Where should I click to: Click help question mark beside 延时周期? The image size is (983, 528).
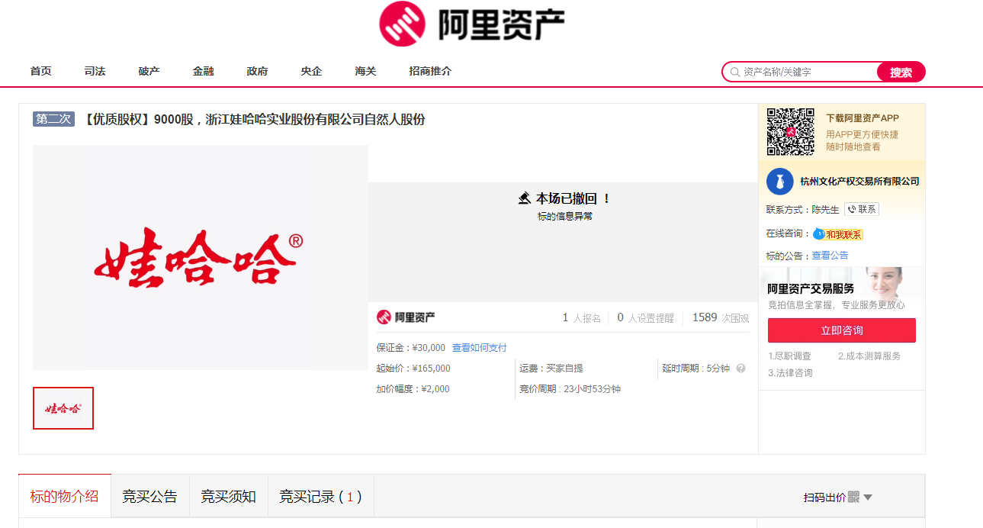coord(740,369)
